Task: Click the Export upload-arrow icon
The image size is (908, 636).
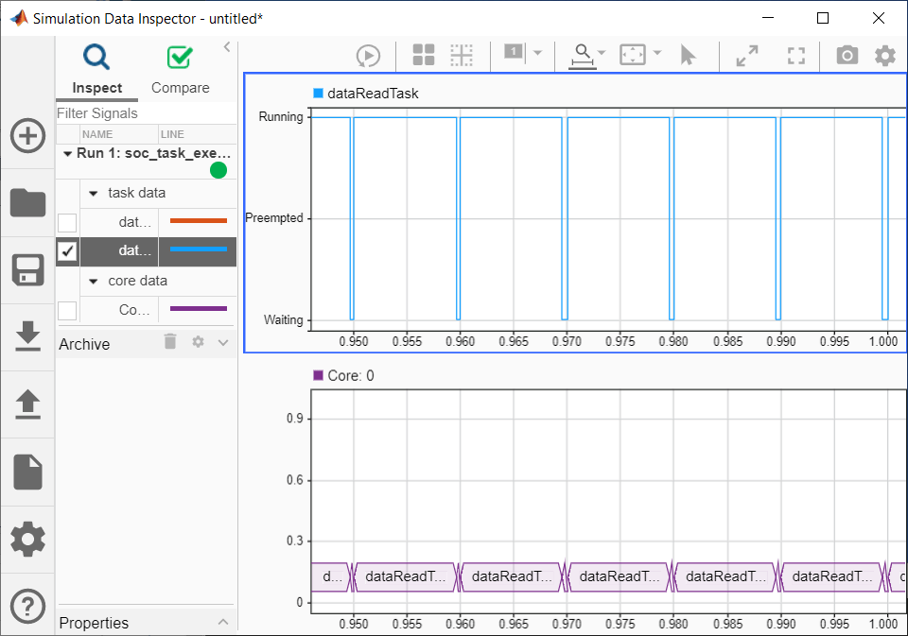Action: [27, 404]
